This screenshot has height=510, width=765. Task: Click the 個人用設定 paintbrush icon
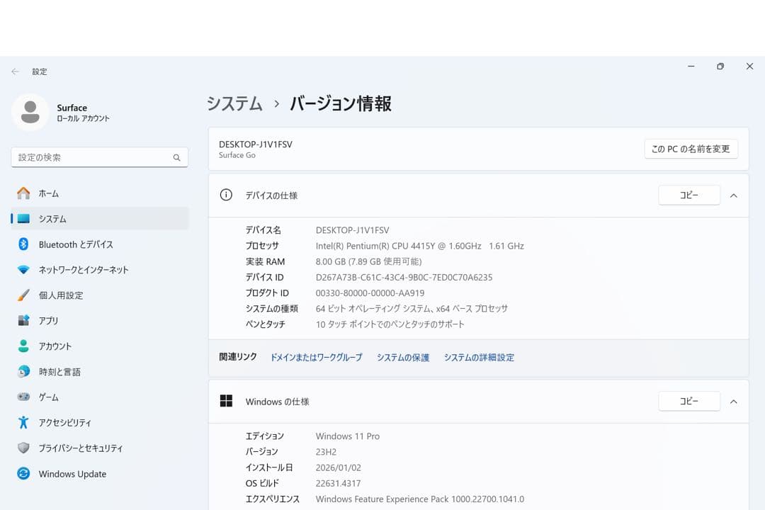(x=23, y=295)
